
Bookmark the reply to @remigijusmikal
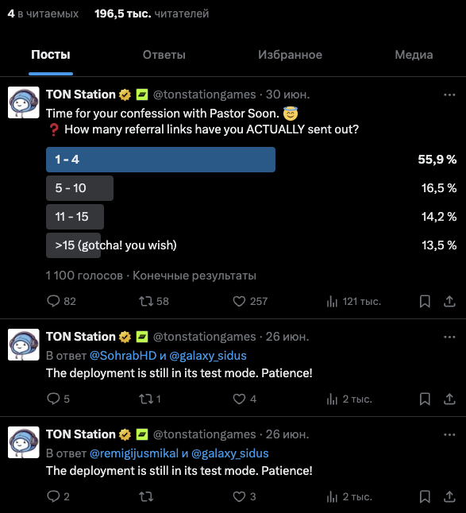click(x=425, y=496)
